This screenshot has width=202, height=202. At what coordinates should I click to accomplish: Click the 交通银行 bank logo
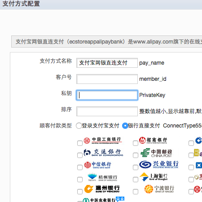[103, 153]
